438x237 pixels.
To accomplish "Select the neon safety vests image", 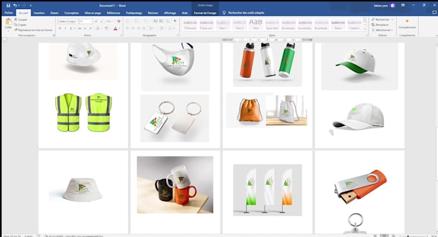I will click(83, 113).
